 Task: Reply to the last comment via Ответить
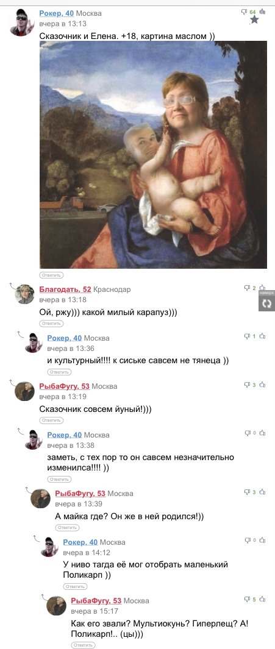point(84,645)
